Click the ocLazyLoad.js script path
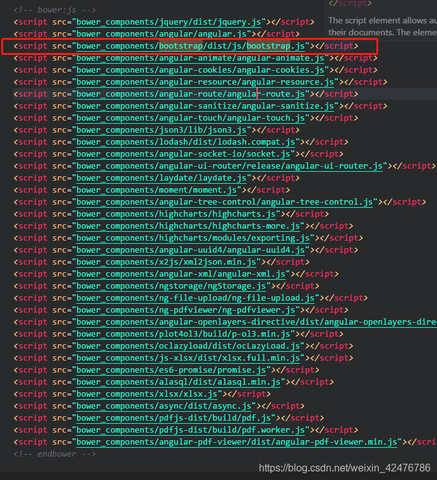Image resolution: width=437 pixels, height=480 pixels. pos(188,346)
